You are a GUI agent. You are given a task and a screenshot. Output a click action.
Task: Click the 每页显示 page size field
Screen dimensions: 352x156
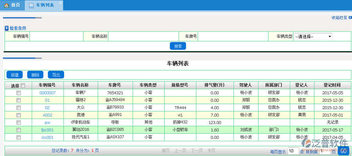click(x=293, y=151)
